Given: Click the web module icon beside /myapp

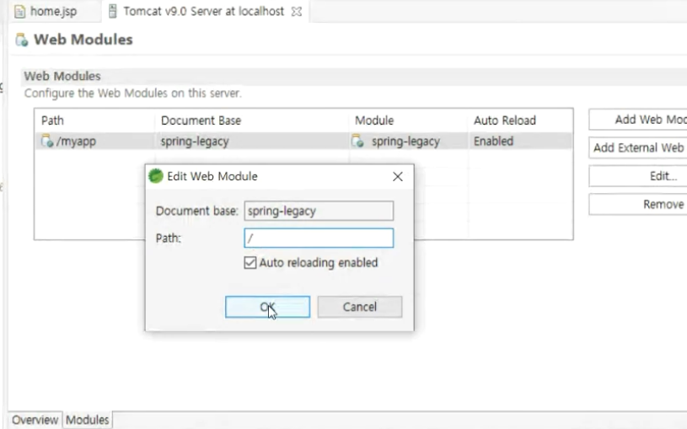Looking at the screenshot, I should 47,141.
